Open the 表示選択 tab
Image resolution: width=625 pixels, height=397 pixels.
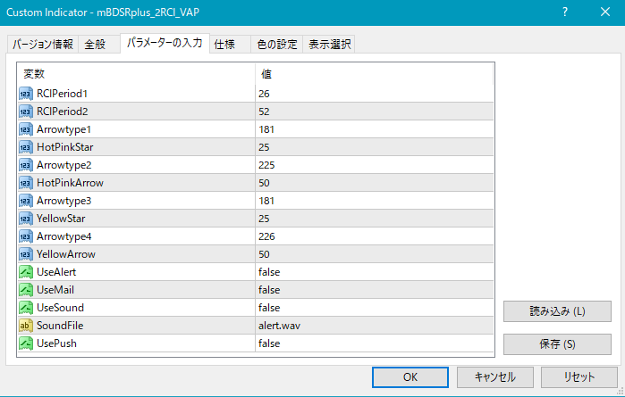click(329, 45)
